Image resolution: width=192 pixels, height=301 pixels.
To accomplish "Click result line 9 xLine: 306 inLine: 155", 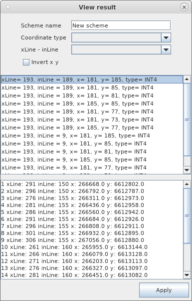I will (x=73, y=240).
